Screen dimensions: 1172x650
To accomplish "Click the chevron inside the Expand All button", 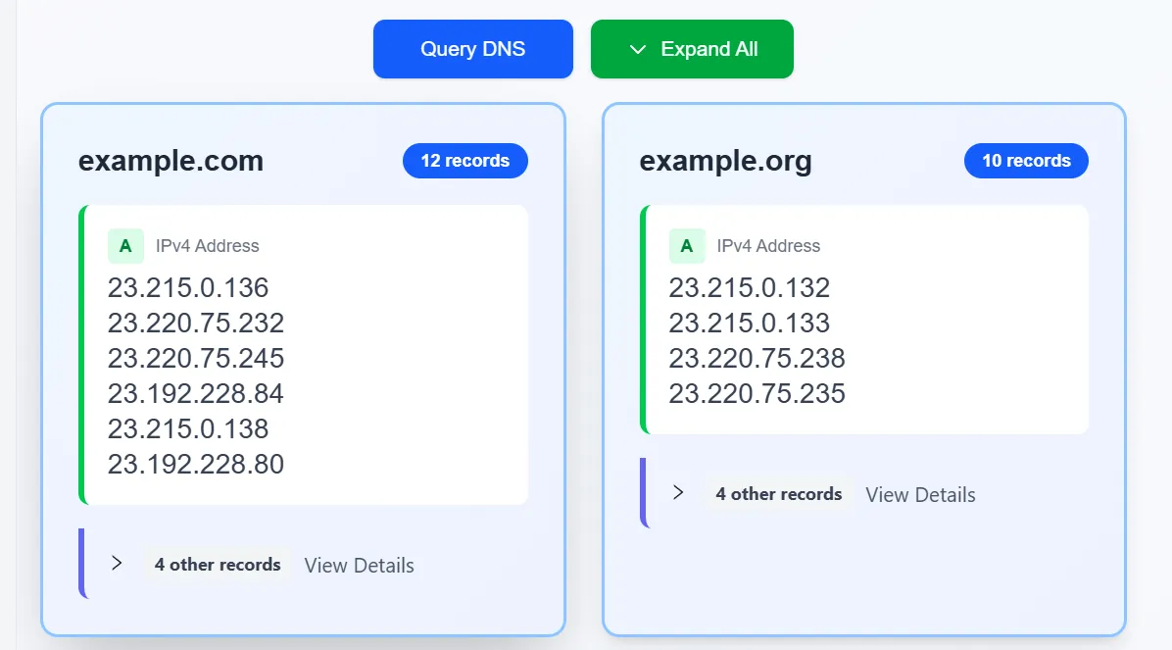I will (638, 48).
